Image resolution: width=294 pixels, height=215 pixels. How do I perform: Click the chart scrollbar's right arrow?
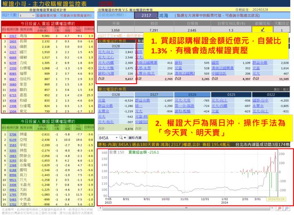[x=272, y=208]
